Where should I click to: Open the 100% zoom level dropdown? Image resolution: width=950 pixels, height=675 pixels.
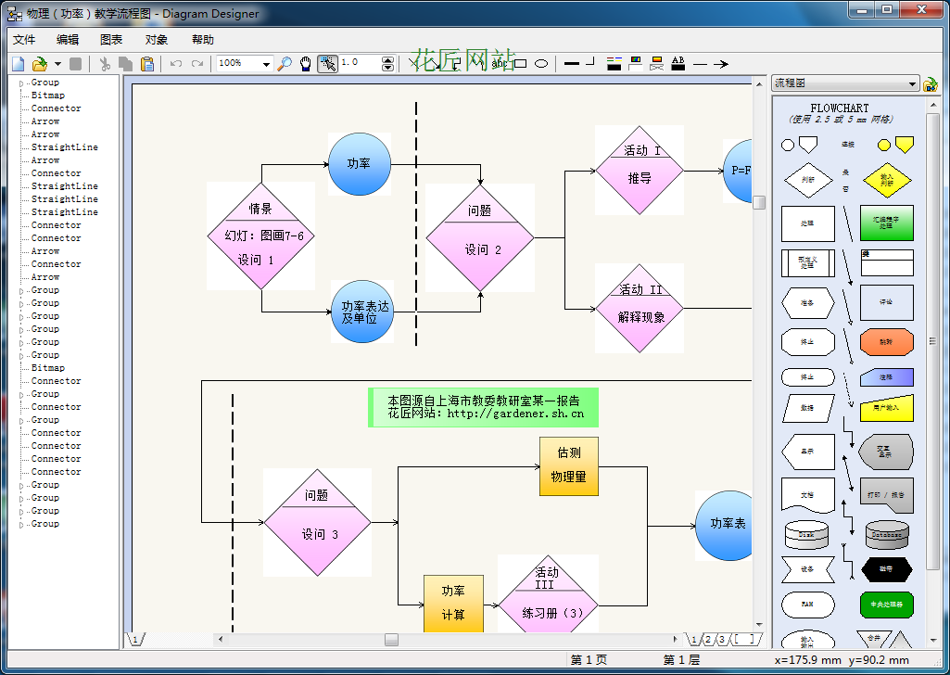coord(266,64)
